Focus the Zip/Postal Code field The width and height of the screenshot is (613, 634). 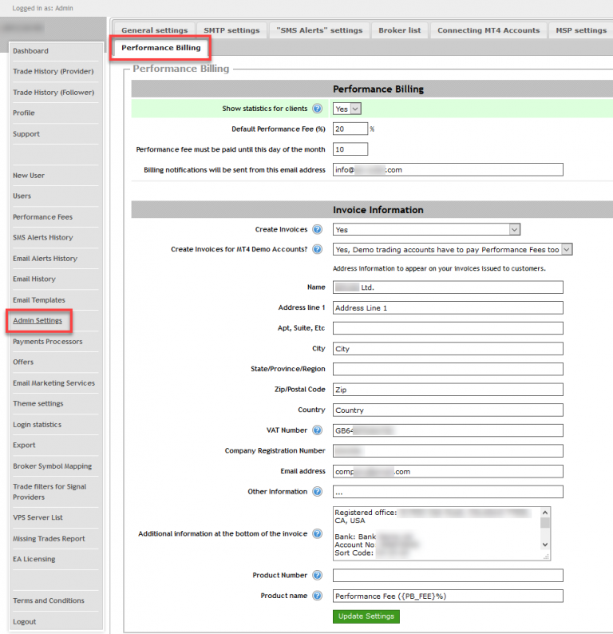click(447, 390)
